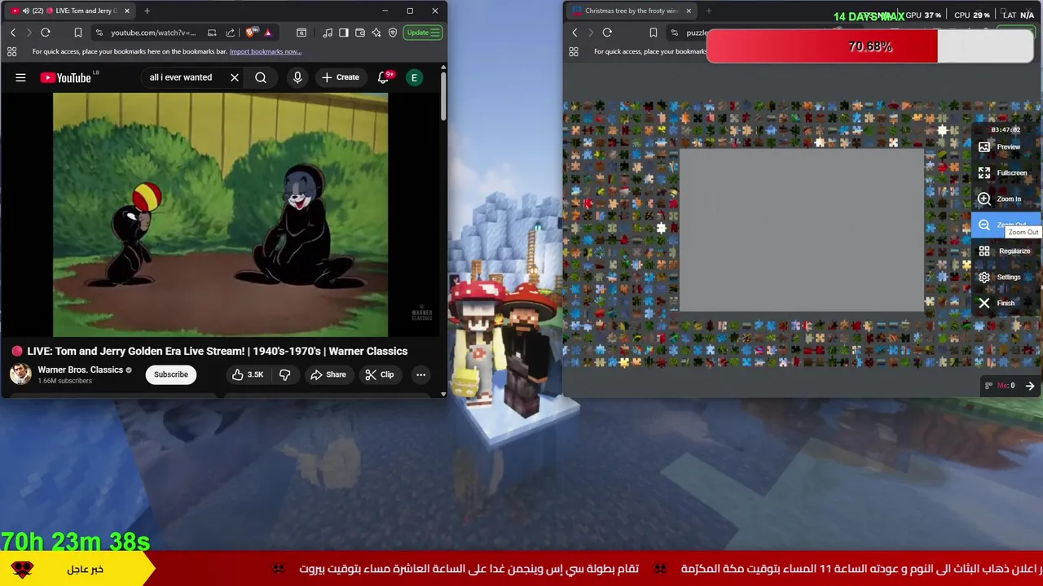Click the share icon in YouTube address bar
This screenshot has width=1043, height=586.
[x=230, y=33]
